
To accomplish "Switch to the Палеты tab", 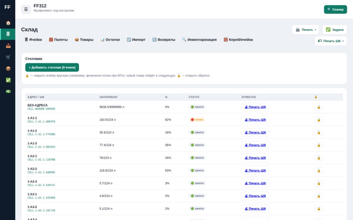I will 58,40.
